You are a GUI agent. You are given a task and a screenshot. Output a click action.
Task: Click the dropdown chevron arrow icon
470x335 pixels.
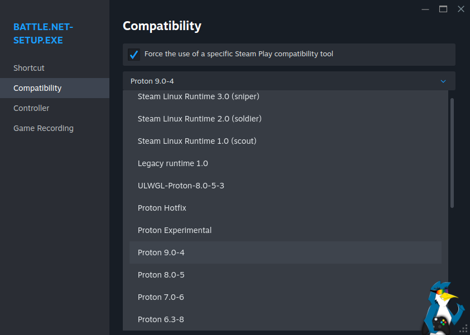point(443,81)
